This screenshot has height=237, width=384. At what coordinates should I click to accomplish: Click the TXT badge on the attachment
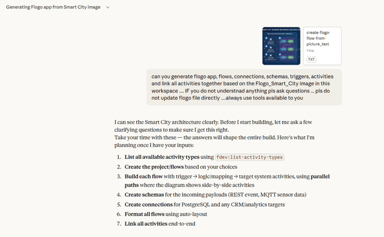coord(311,59)
